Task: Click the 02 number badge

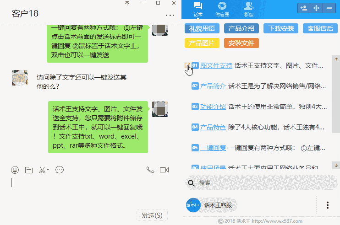Action: [x=195, y=86]
